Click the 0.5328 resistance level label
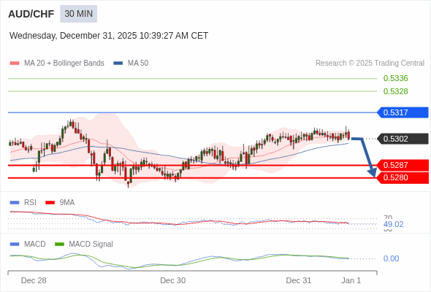 tap(395, 91)
